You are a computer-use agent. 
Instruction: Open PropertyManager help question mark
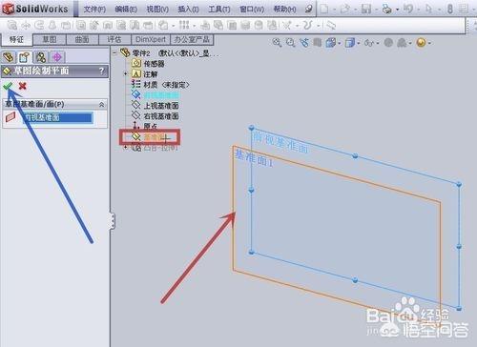click(101, 71)
